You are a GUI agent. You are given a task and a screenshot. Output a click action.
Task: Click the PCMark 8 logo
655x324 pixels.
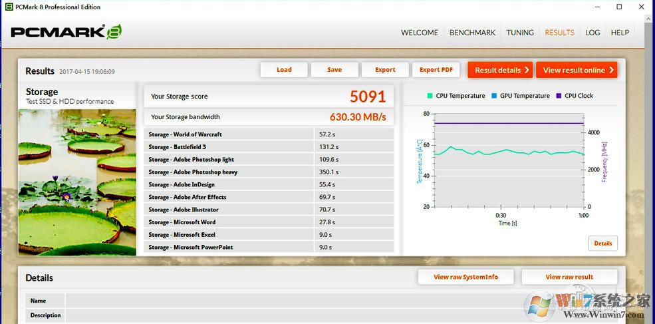(66, 32)
